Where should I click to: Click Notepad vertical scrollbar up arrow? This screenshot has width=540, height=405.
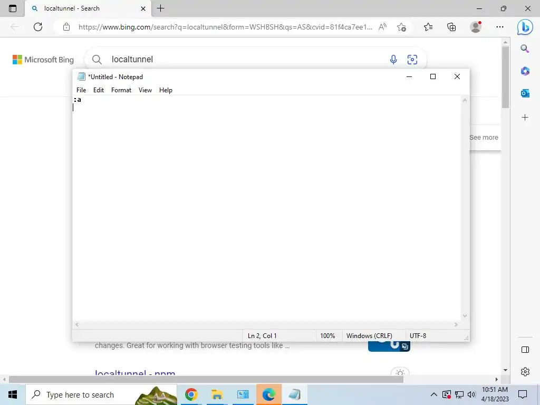tap(465, 100)
